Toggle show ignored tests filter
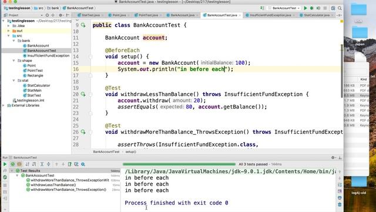 [x=19, y=164]
